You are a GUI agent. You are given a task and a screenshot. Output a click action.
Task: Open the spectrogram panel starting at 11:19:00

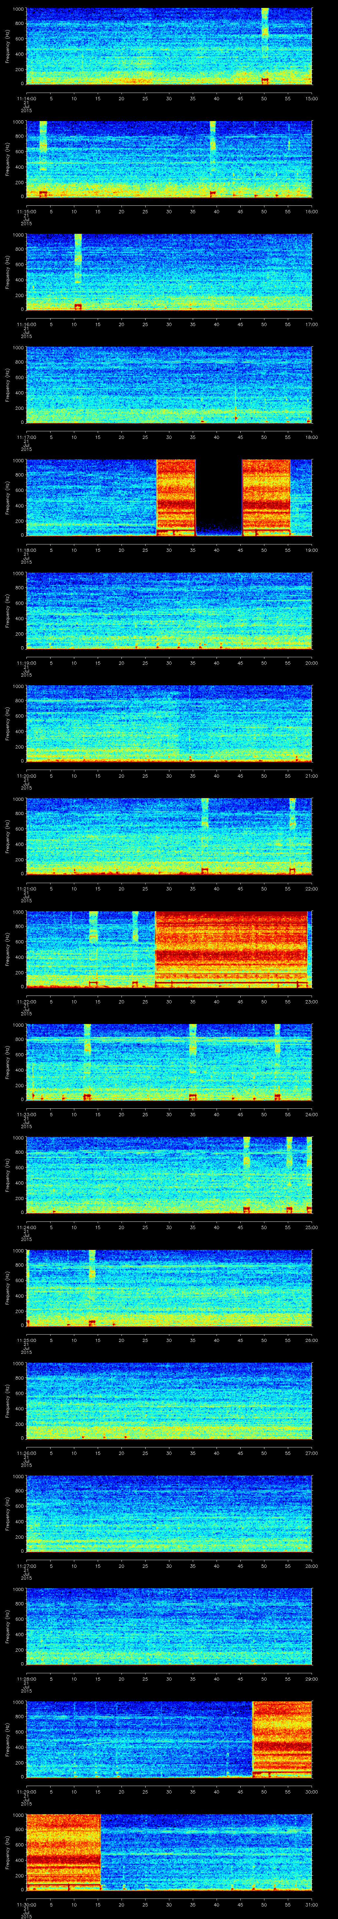169,610
